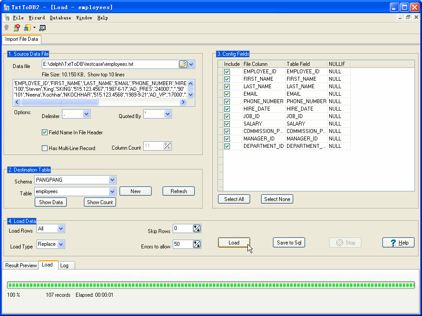Click the green load progress bar
The width and height of the screenshot is (422, 316).
click(211, 285)
